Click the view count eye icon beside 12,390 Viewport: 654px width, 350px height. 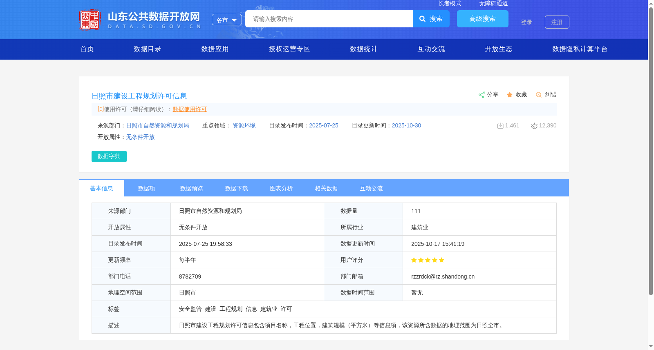point(534,126)
